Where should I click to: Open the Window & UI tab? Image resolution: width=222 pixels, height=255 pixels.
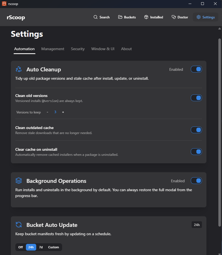click(x=103, y=49)
